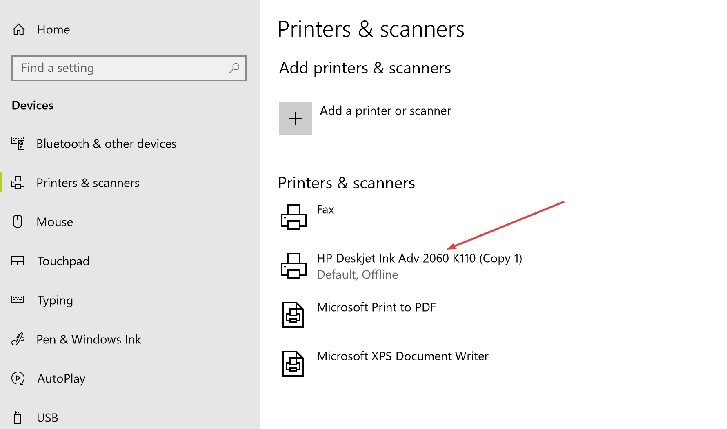Click the Pen & Windows Ink icon
Screen dimensions: 727x429
(18, 339)
